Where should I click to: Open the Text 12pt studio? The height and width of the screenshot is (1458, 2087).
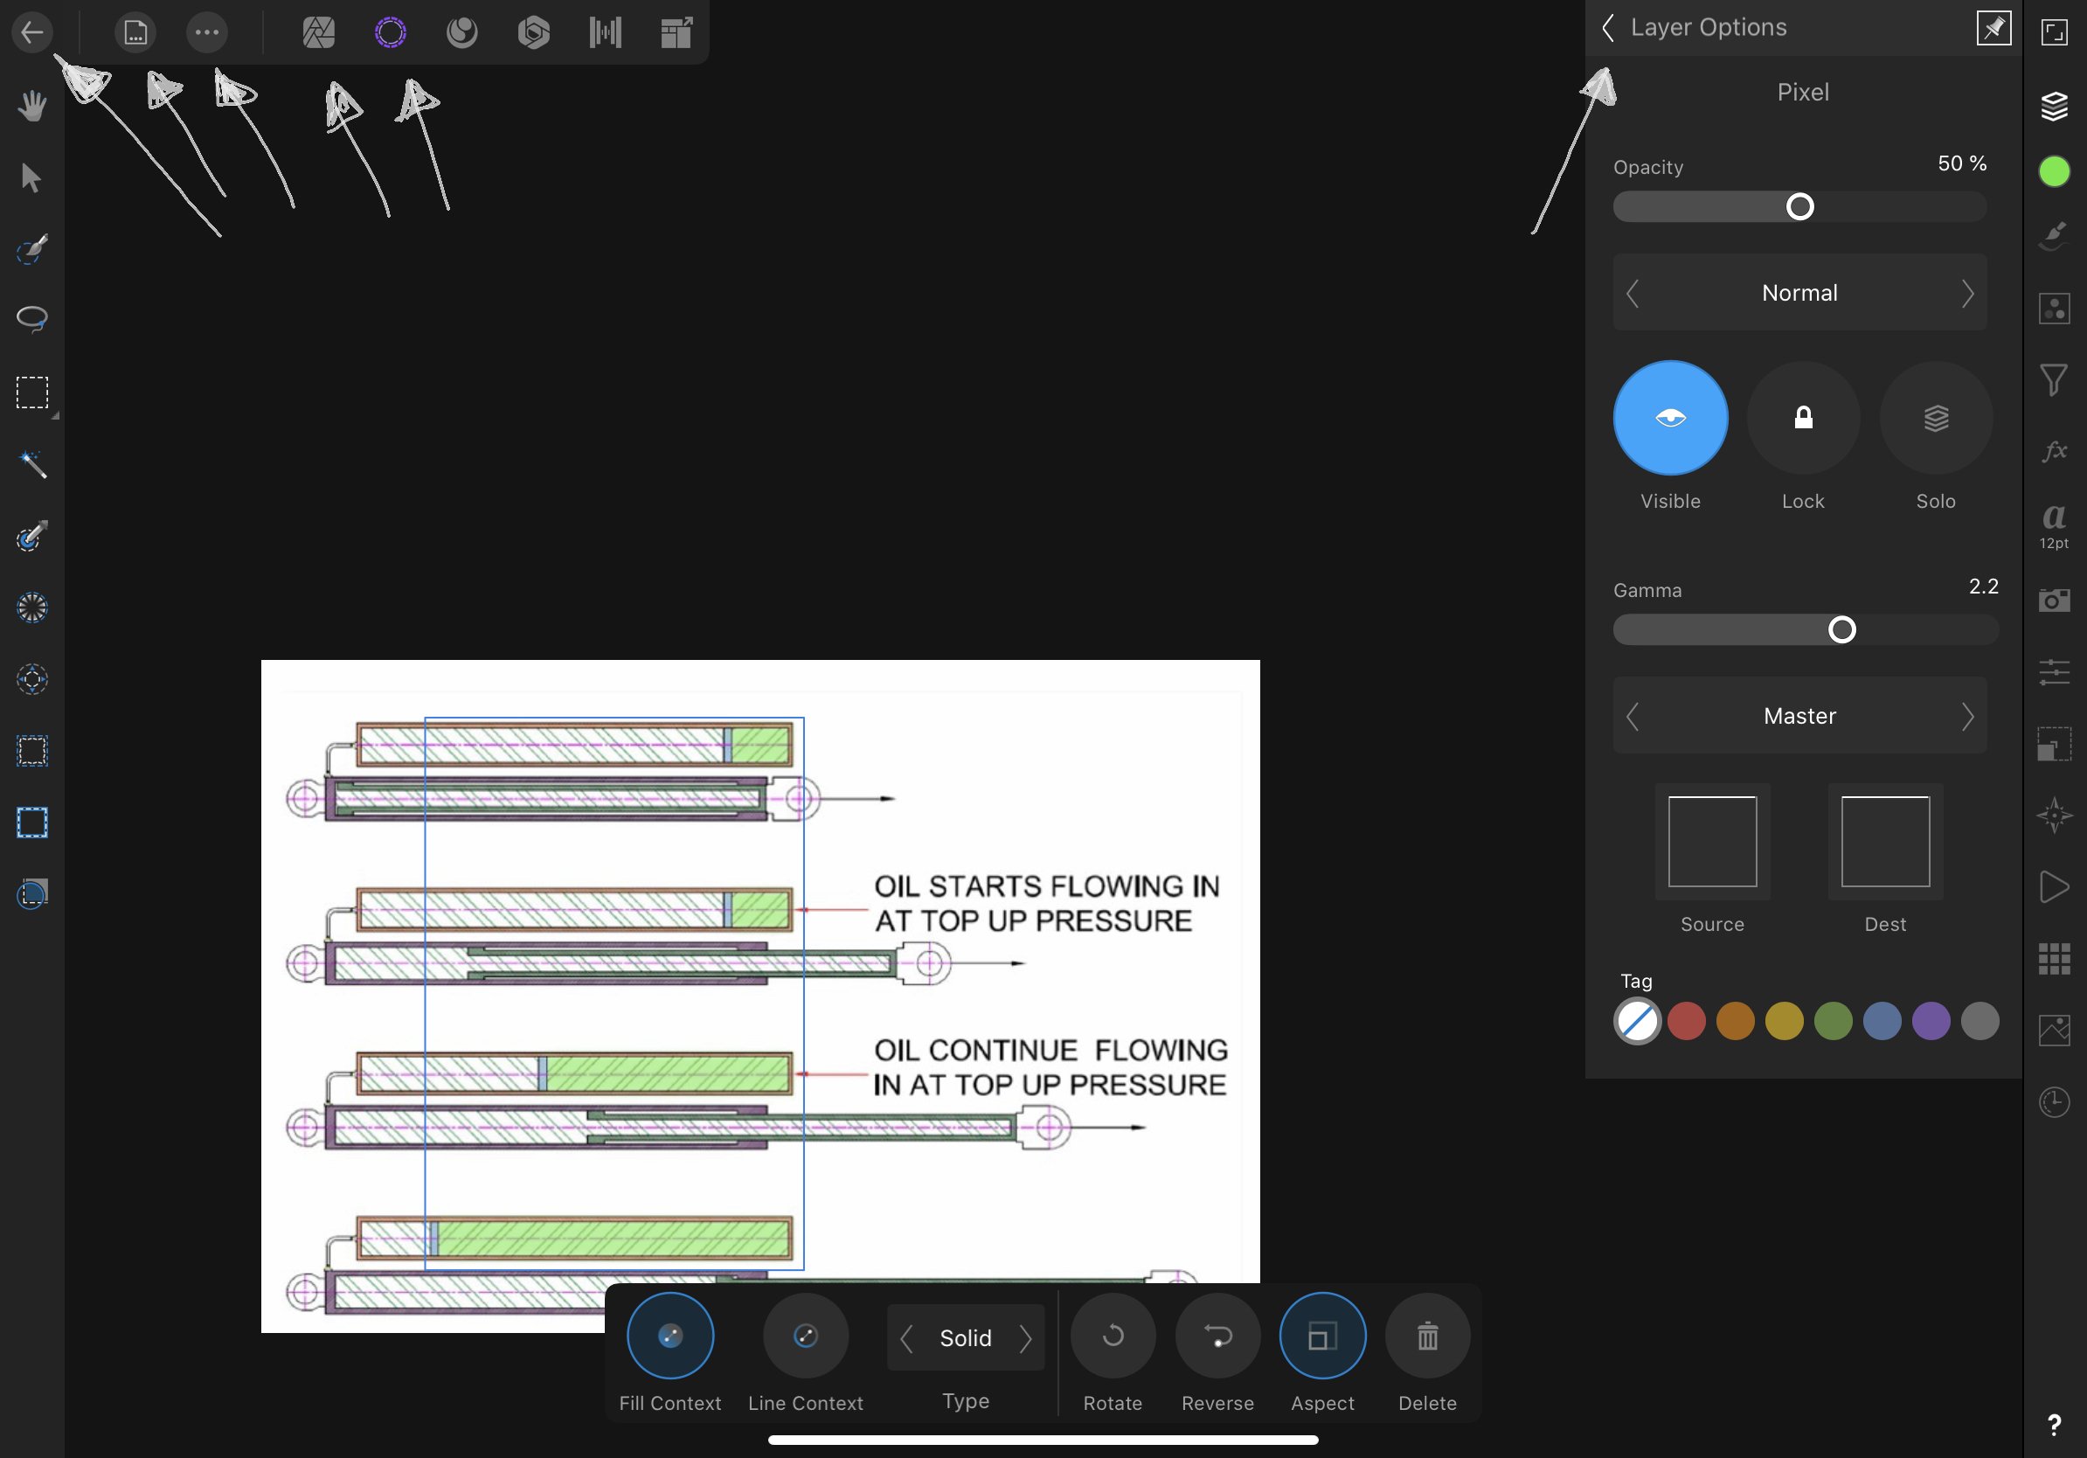(2055, 525)
